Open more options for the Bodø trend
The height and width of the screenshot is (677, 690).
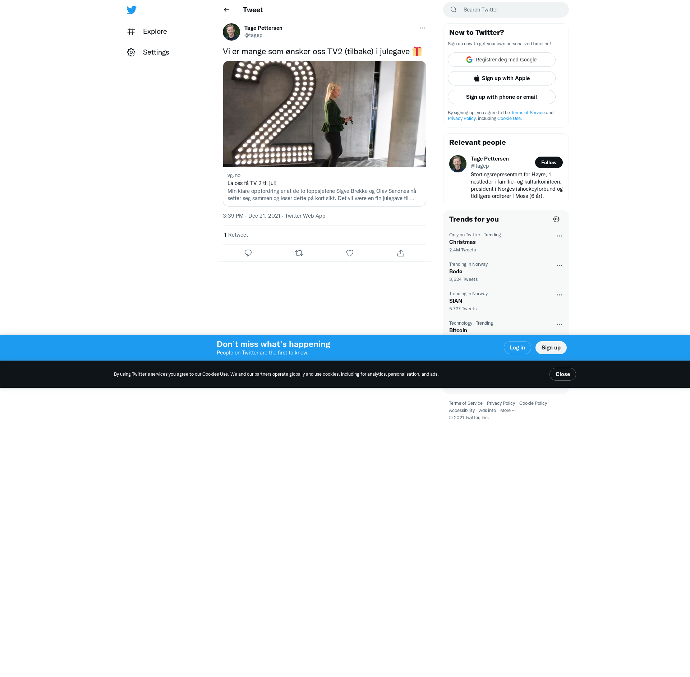[x=559, y=265]
